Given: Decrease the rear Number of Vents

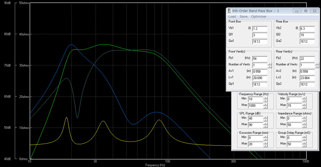Looking at the screenshot, I should coord(317,67).
